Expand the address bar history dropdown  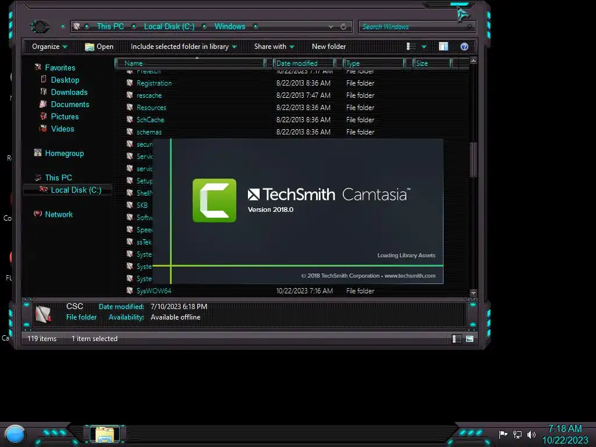click(x=331, y=27)
